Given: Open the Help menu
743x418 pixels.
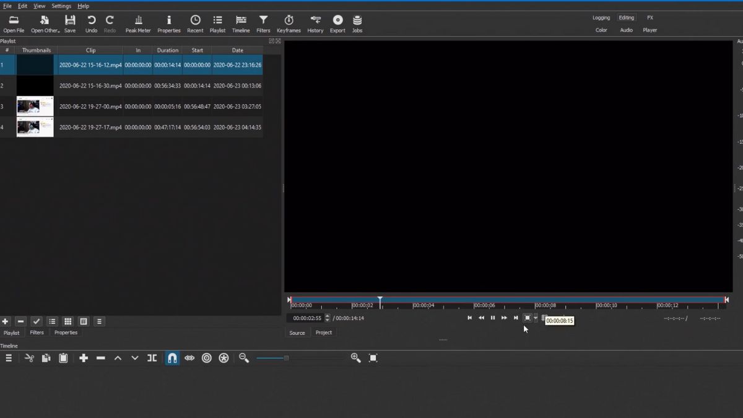Looking at the screenshot, I should 83,6.
